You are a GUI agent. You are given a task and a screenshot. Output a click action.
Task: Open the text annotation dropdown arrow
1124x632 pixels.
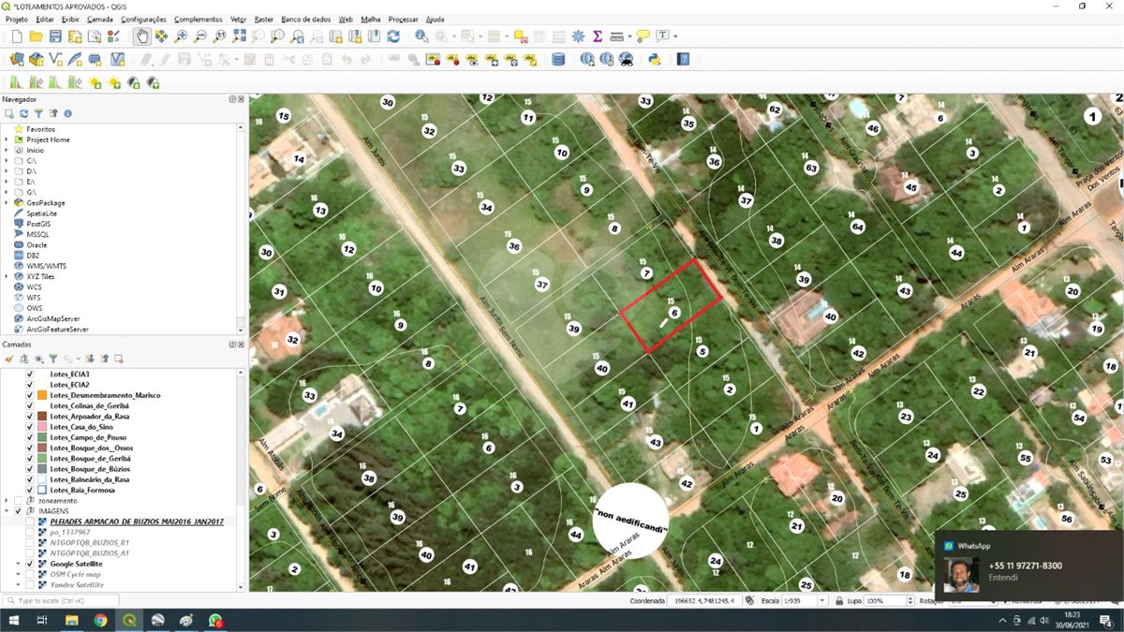pos(675,37)
